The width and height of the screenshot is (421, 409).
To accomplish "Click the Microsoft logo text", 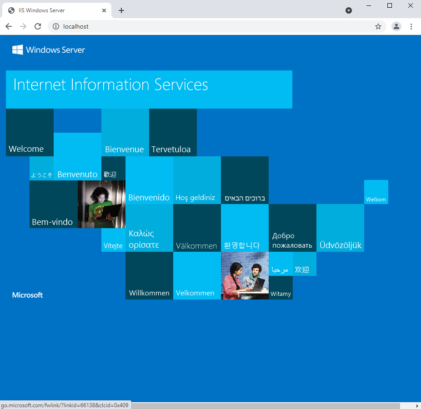I will (x=27, y=295).
